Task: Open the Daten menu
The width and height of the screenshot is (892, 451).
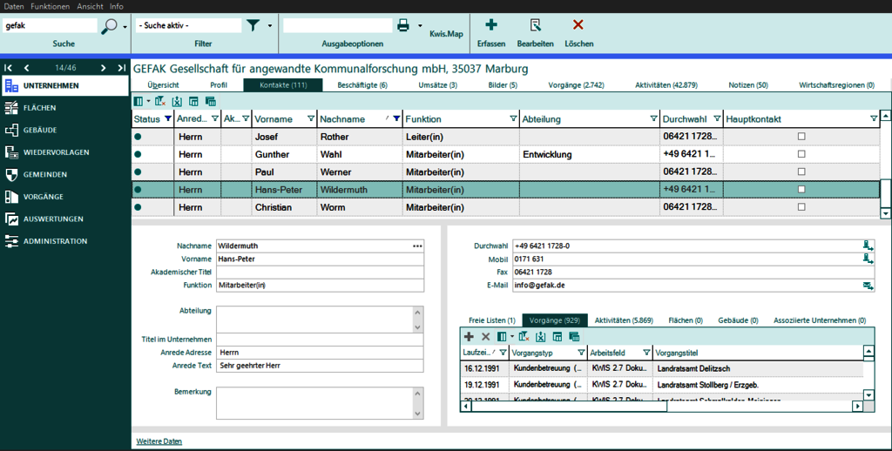Action: pyautogui.click(x=14, y=6)
